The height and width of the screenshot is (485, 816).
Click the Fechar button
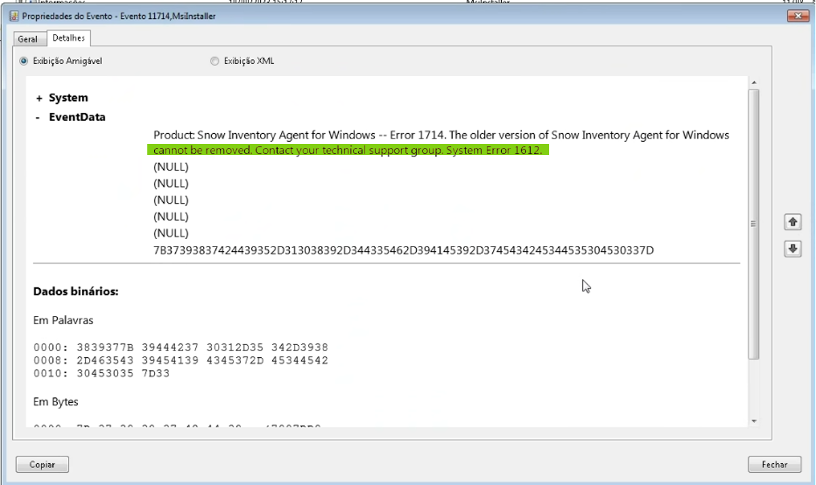coord(774,465)
